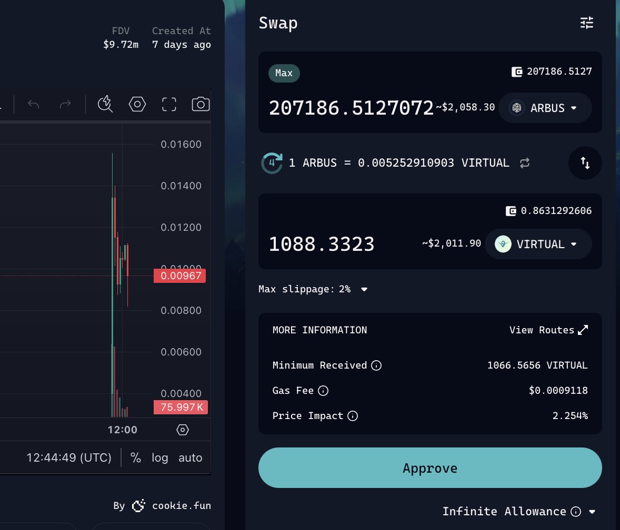Switch swap direction with arrows button
Screen dimensions: 620x530
point(585,163)
